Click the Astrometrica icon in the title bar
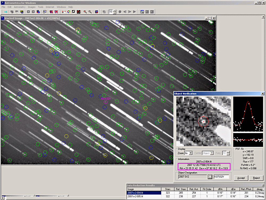266x200 pixels. click(x=2, y=2)
